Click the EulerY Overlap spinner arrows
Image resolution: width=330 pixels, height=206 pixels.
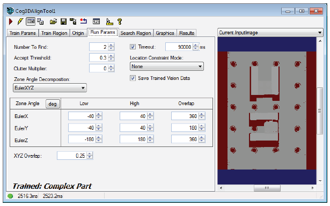(202, 128)
